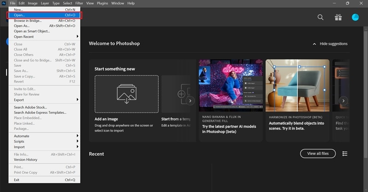Click the gift box what's new icon
Screen dimensions: 368x192
(338, 17)
